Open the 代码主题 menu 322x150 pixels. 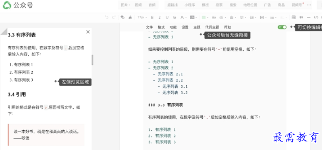coord(212,27)
